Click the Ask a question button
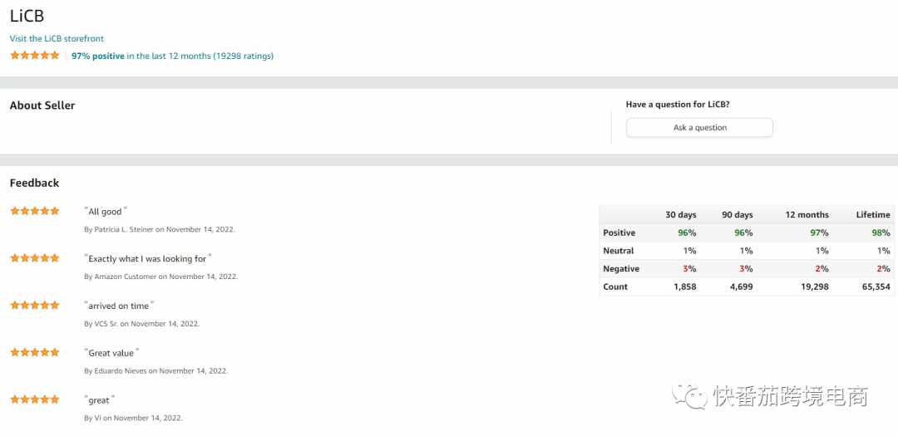This screenshot has height=436, width=898. 699,128
